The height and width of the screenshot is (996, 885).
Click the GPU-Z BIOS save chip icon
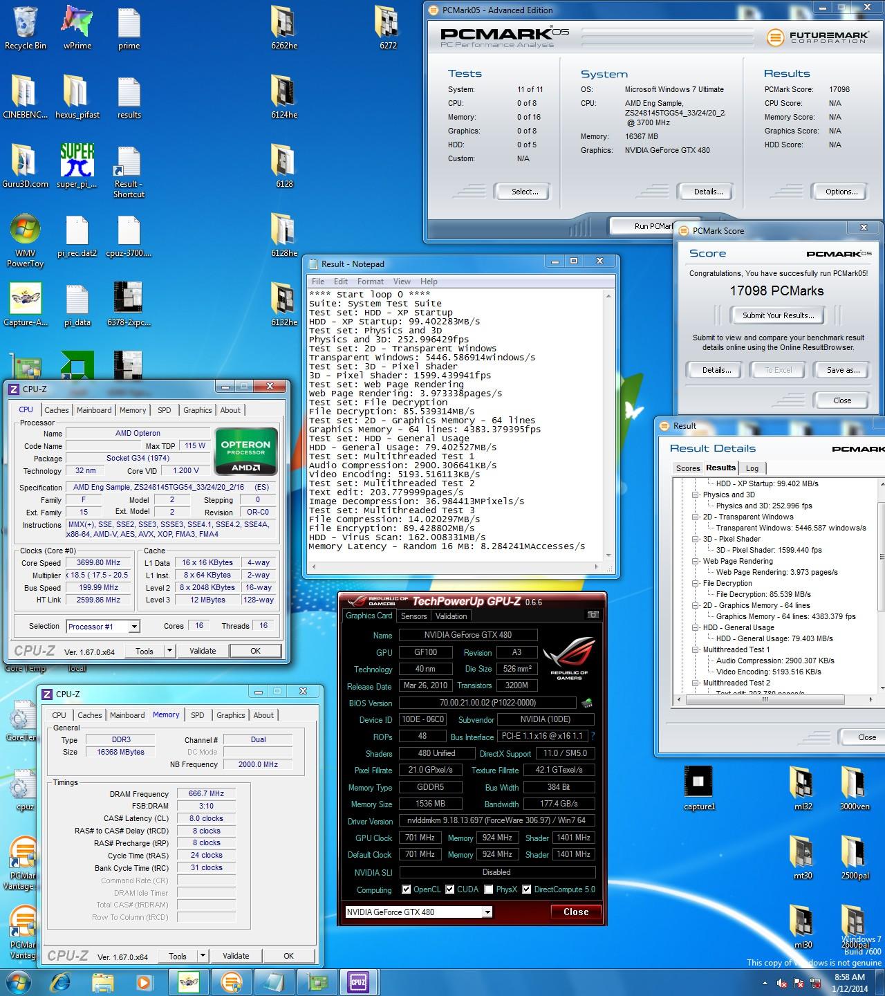coord(587,703)
